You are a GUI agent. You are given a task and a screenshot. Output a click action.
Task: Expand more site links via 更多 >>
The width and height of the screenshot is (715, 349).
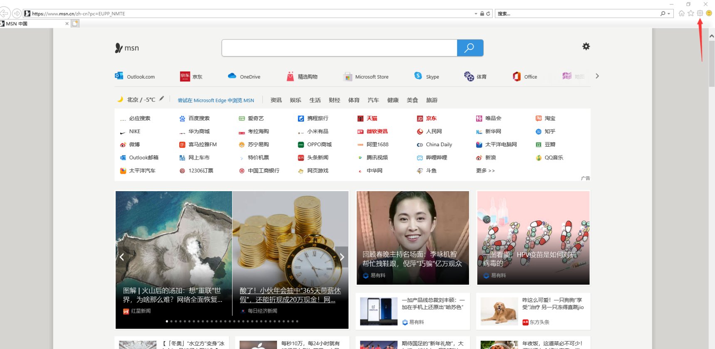[x=485, y=171]
